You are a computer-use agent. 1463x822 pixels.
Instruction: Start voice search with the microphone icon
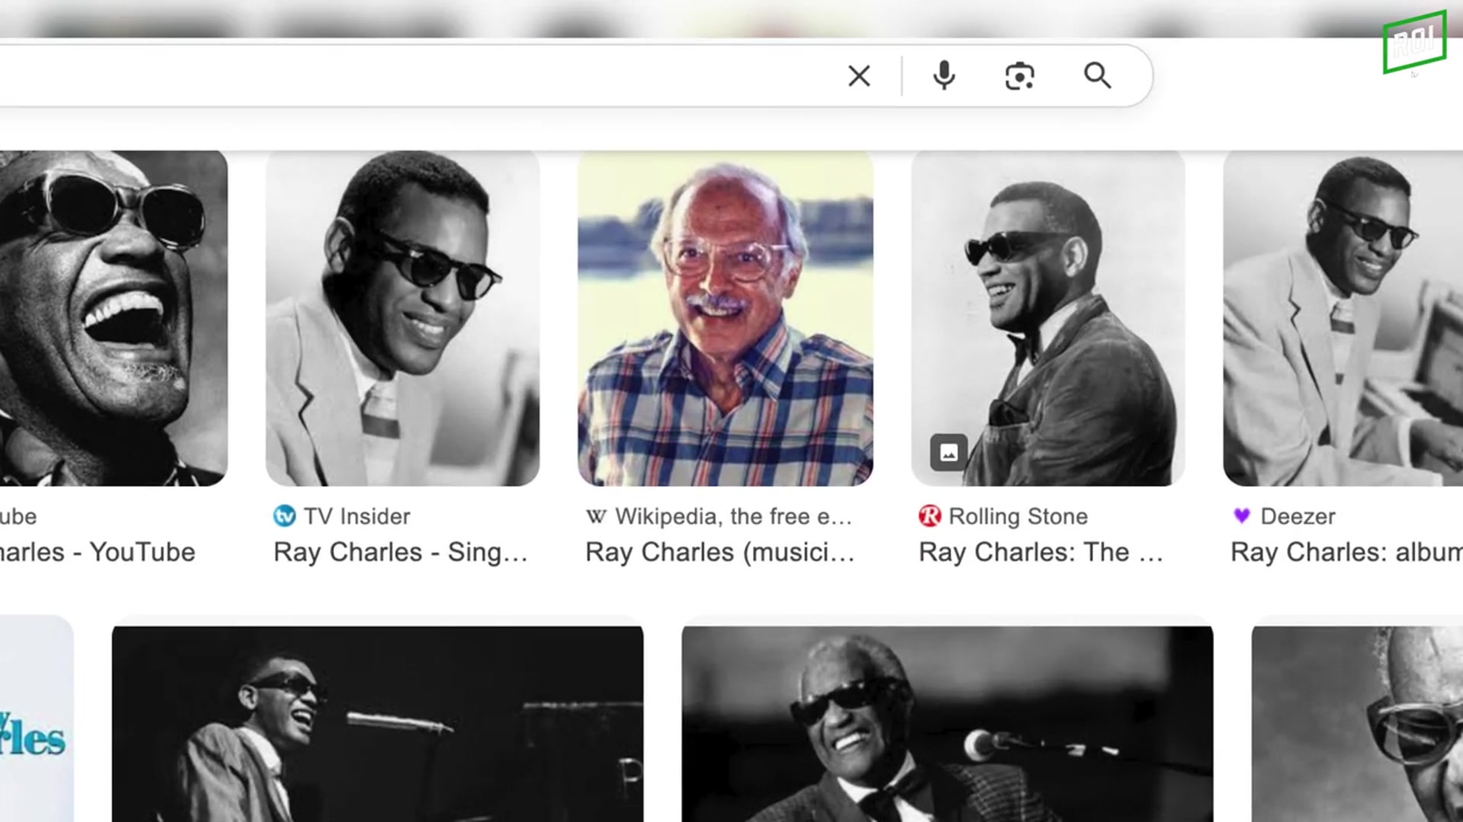(943, 76)
